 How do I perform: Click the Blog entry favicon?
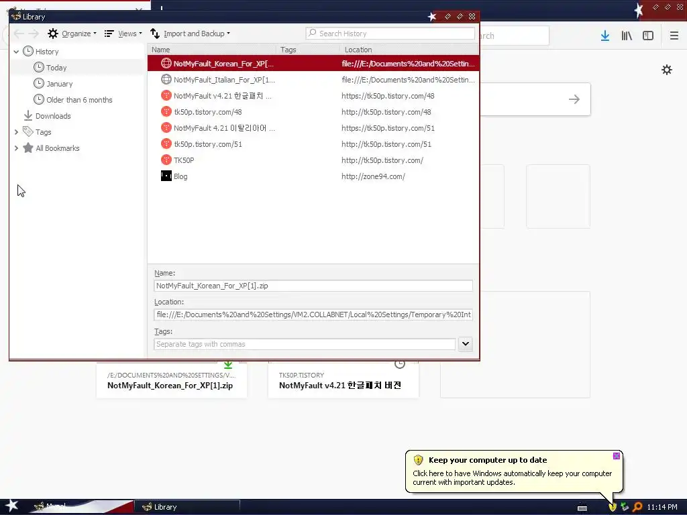(x=166, y=176)
